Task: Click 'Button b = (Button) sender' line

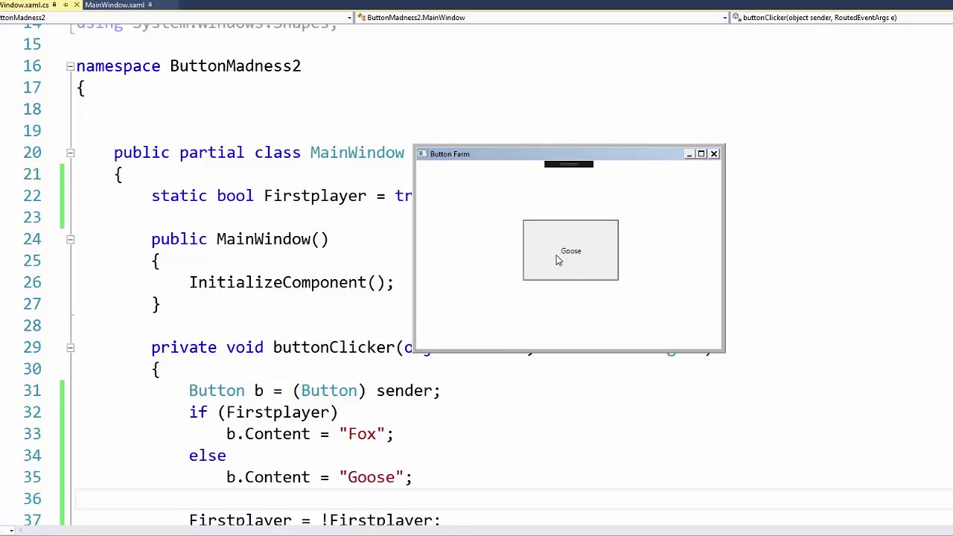Action: 314,391
